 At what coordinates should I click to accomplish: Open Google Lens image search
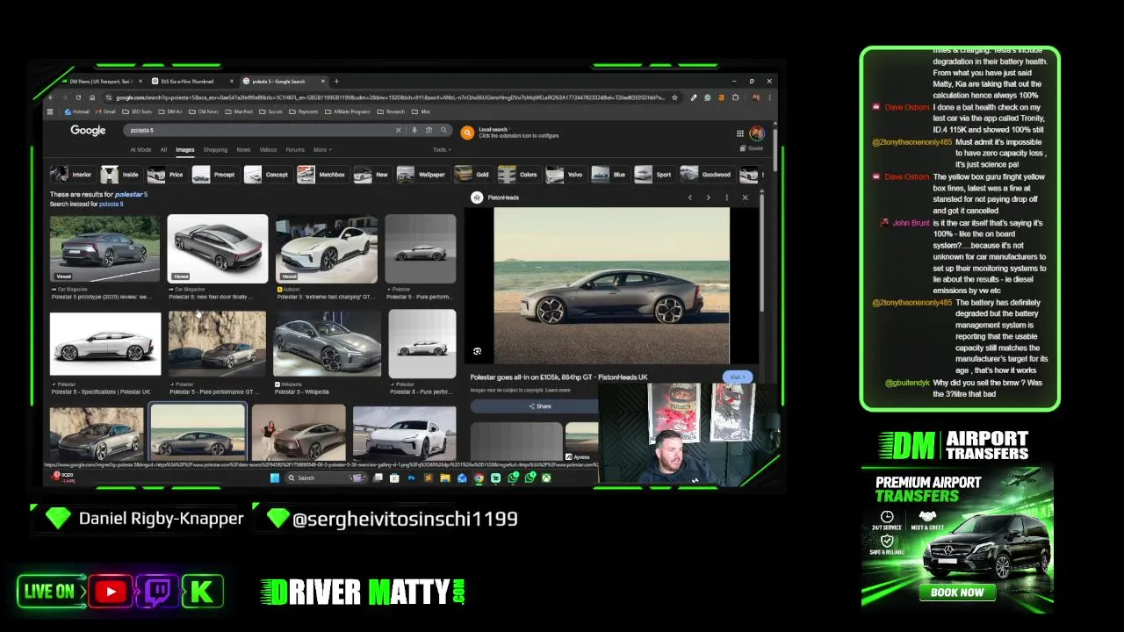point(429,130)
